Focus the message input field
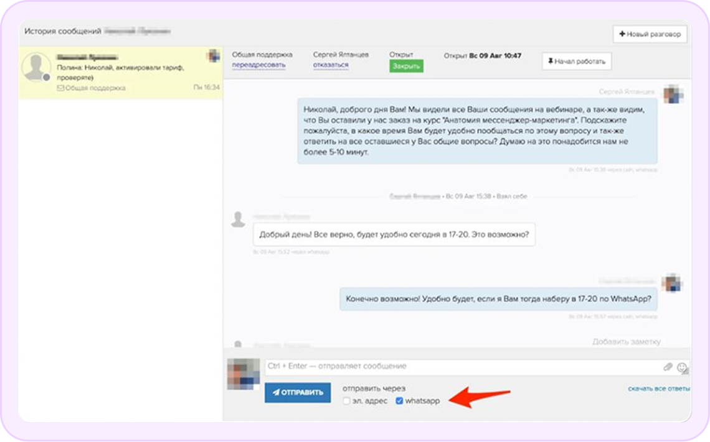This screenshot has width=710, height=442. point(461,367)
